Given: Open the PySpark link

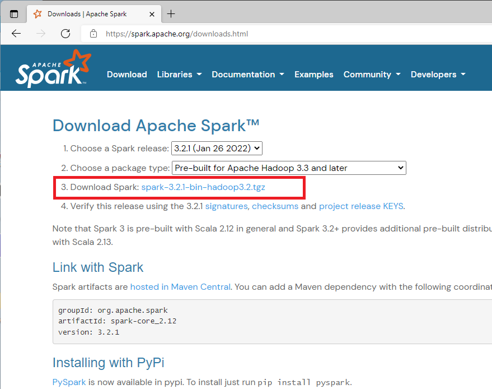Looking at the screenshot, I should (69, 382).
